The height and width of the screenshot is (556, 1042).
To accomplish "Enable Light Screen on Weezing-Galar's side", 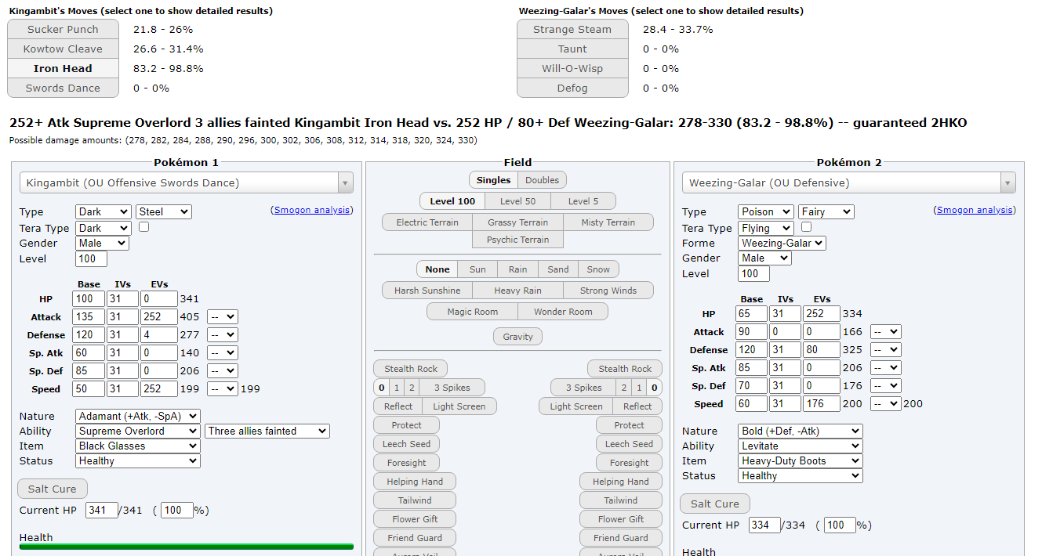I will [575, 406].
